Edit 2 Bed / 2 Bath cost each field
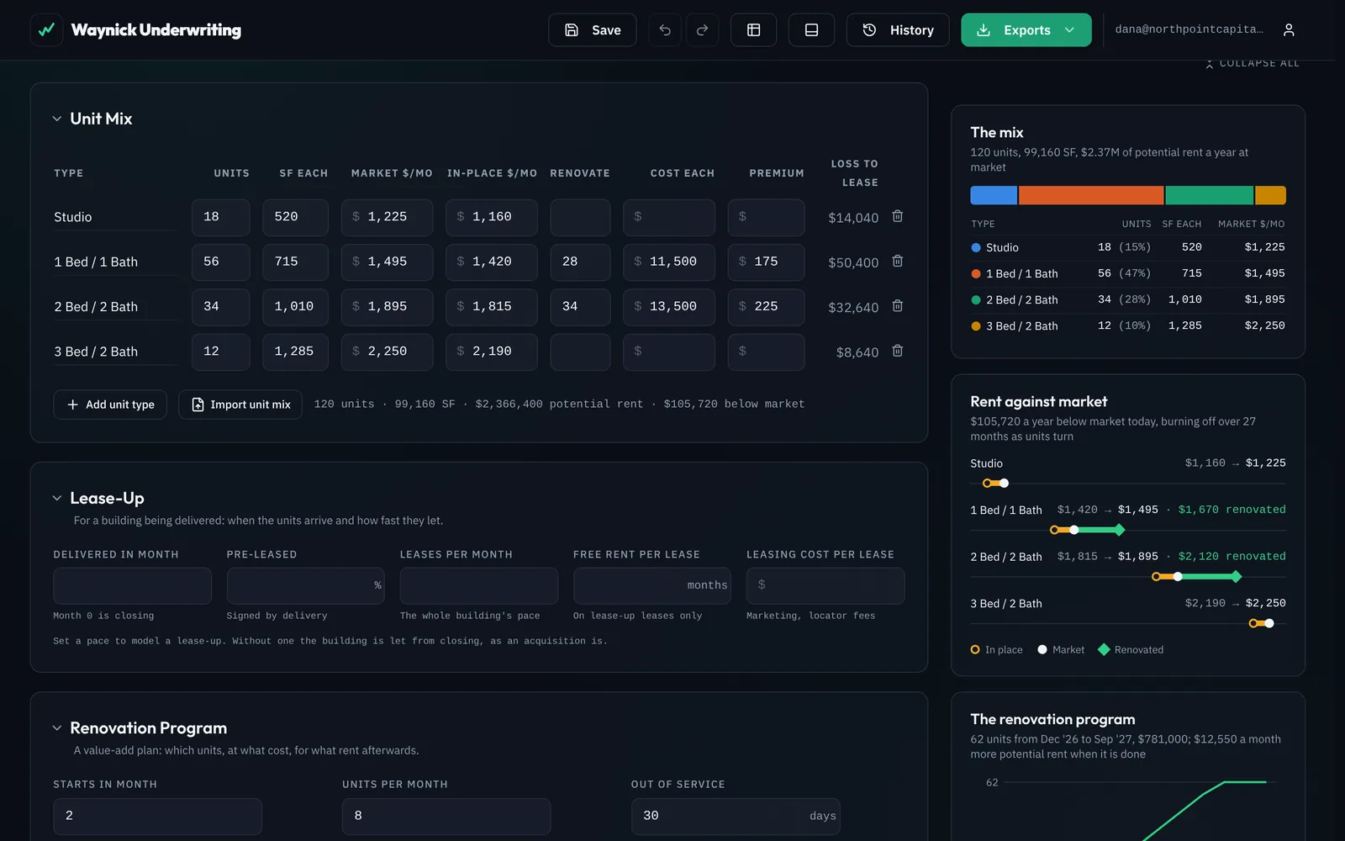 pos(669,307)
